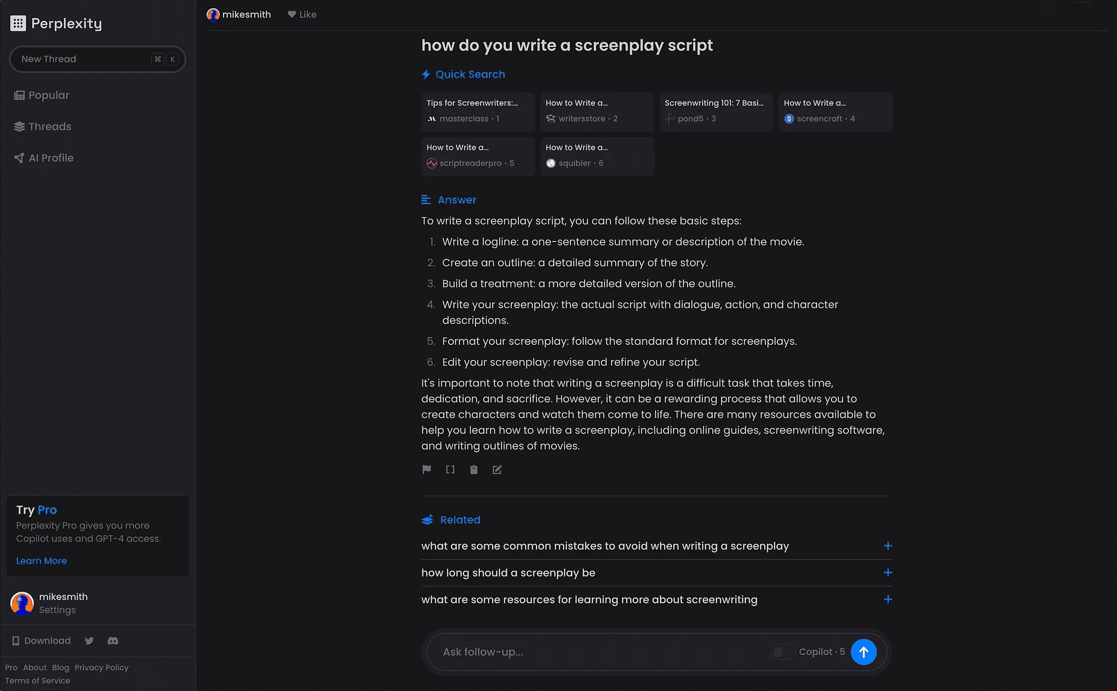Click the Perplexity logo icon
Image resolution: width=1117 pixels, height=691 pixels.
[18, 23]
